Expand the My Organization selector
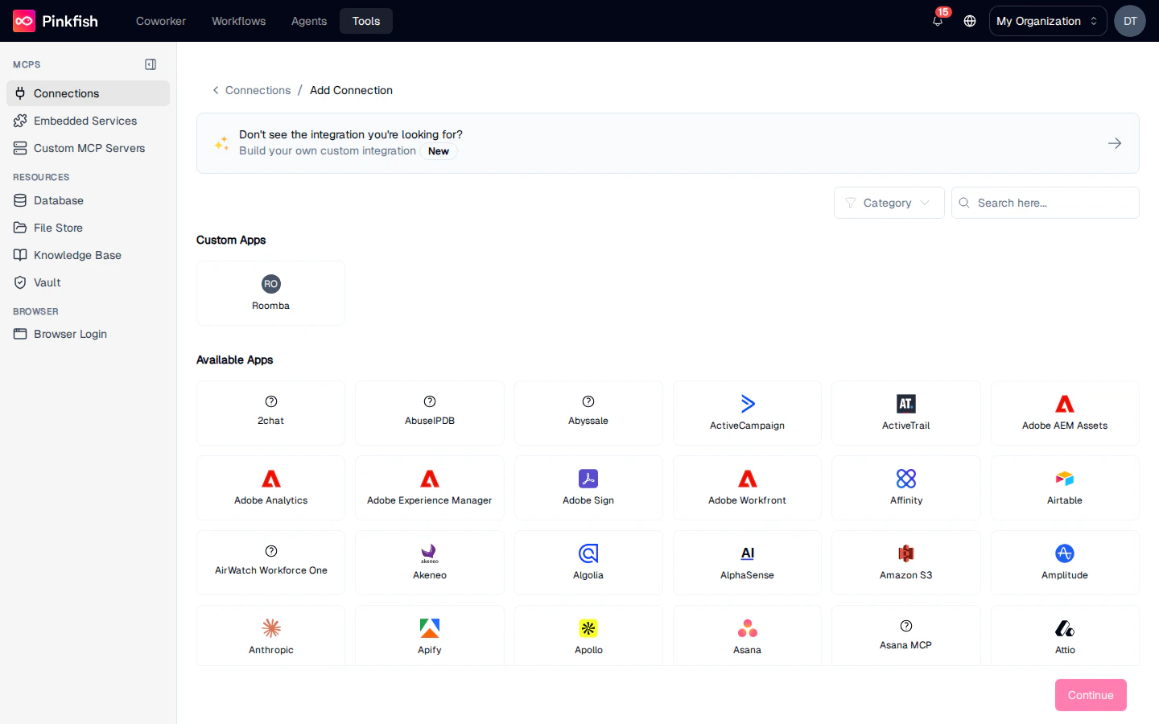 click(x=1047, y=21)
